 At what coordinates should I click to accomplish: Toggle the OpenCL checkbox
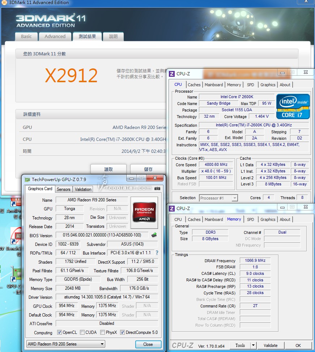coord(59,332)
